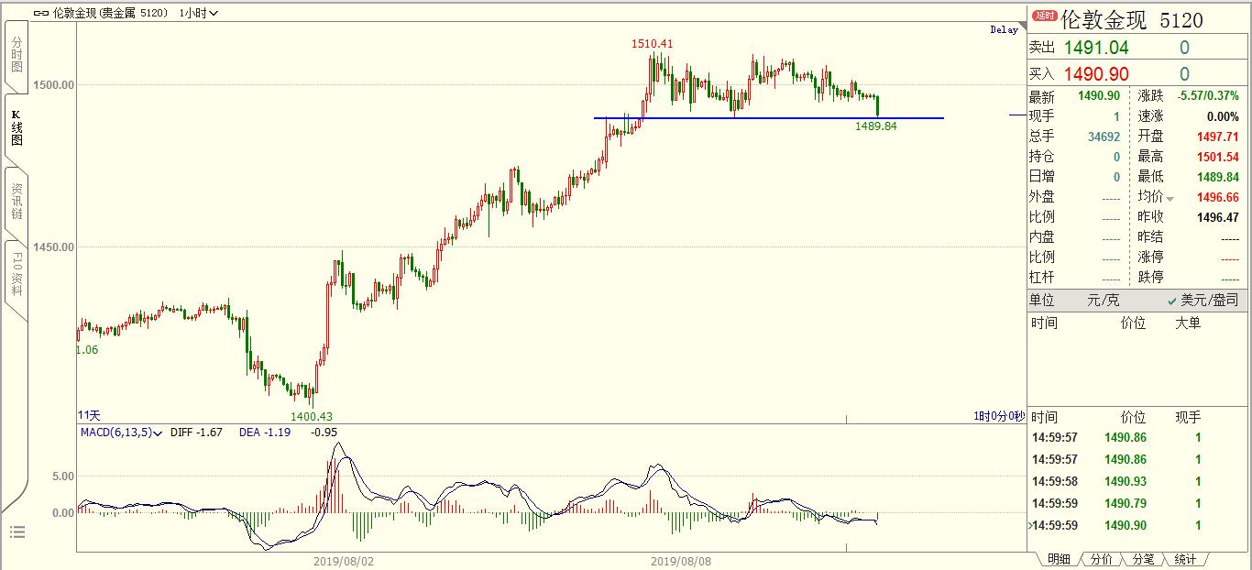Select the 分价 bottom tab
This screenshot has height=570, width=1252.
[1101, 559]
